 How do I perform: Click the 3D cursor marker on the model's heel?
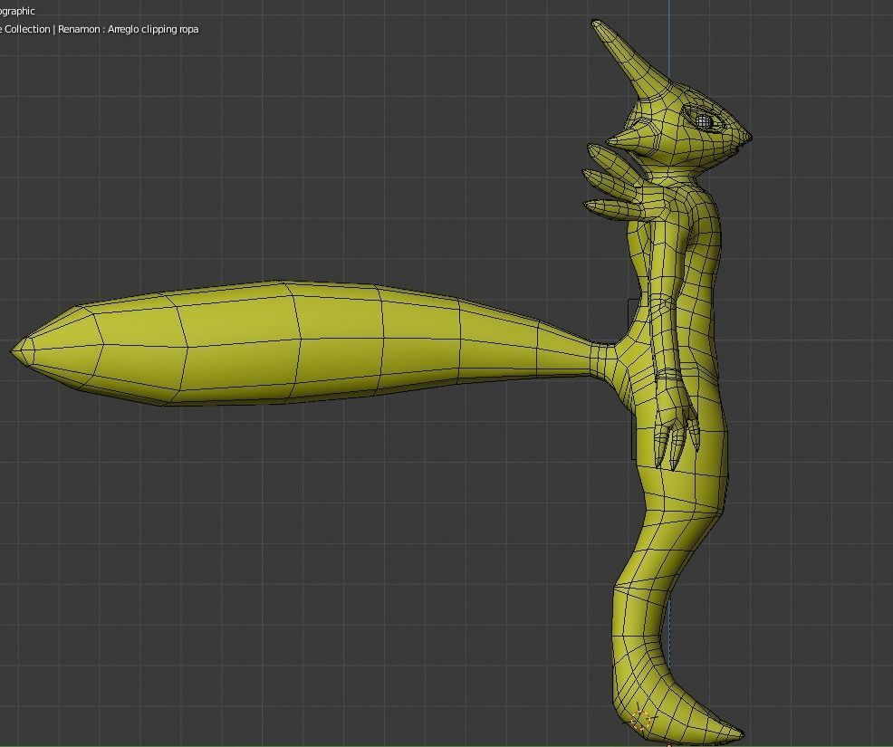coord(642,720)
